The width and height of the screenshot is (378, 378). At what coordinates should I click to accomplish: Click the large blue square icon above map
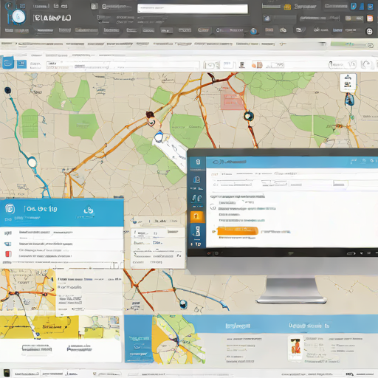pos(8,63)
